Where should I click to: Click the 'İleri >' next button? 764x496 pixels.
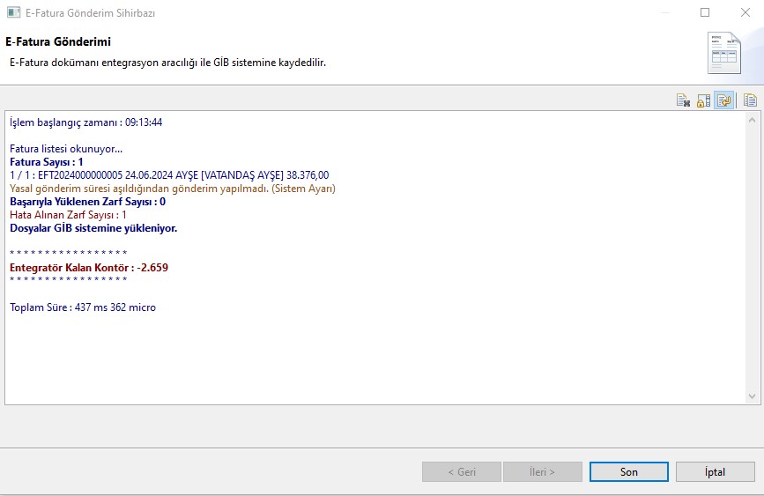542,472
